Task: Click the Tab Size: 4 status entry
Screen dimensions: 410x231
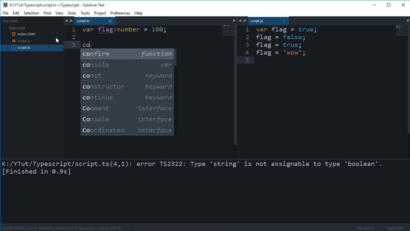Action: point(365,228)
